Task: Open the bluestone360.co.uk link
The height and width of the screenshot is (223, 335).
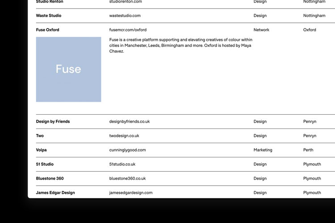Action: tap(127, 178)
